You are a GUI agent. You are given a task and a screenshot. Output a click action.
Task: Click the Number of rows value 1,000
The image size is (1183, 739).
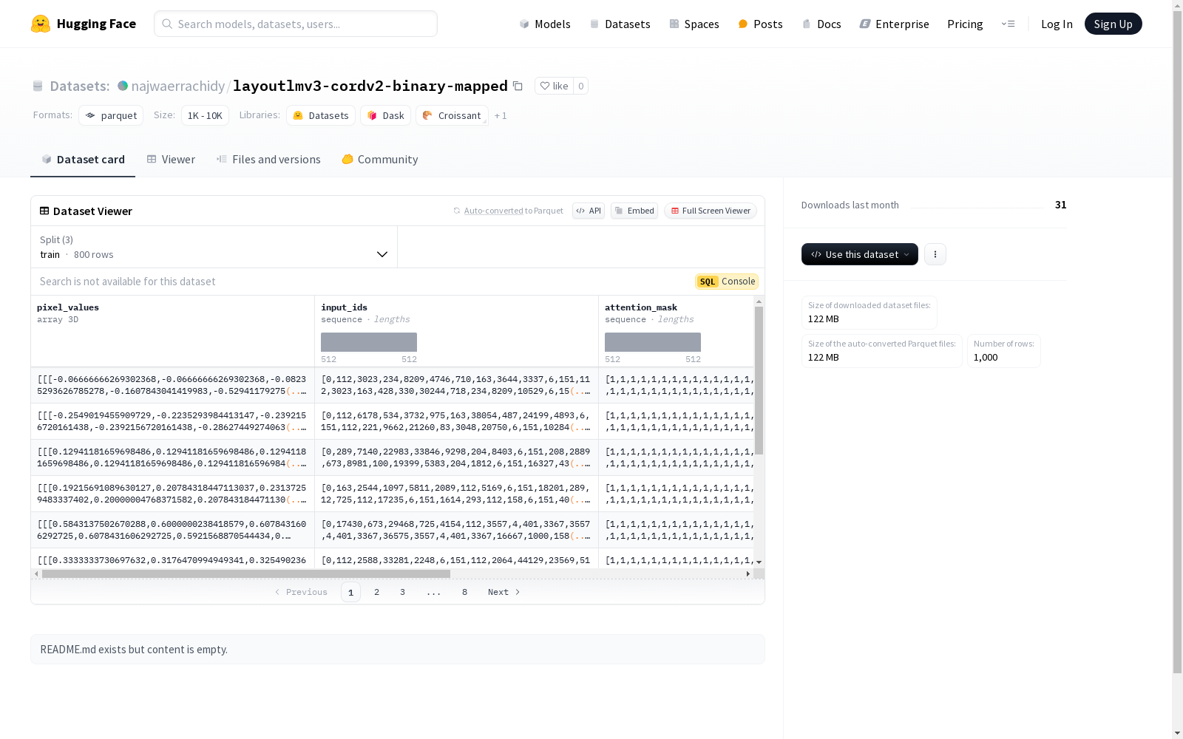tap(986, 357)
